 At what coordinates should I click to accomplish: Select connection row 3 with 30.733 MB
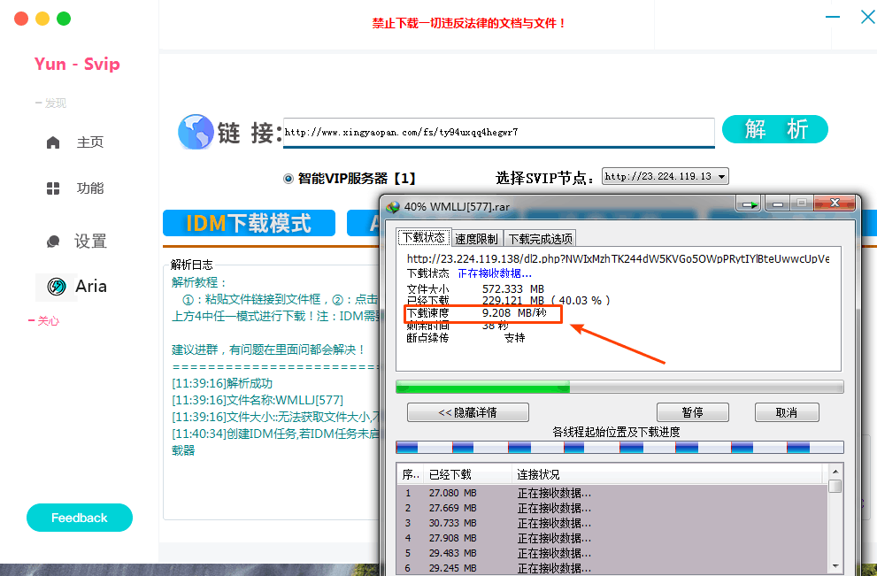(x=612, y=524)
